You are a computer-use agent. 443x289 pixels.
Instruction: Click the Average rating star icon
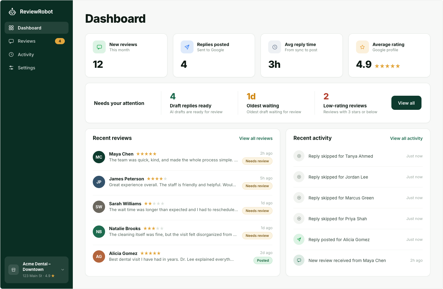pyautogui.click(x=363, y=47)
